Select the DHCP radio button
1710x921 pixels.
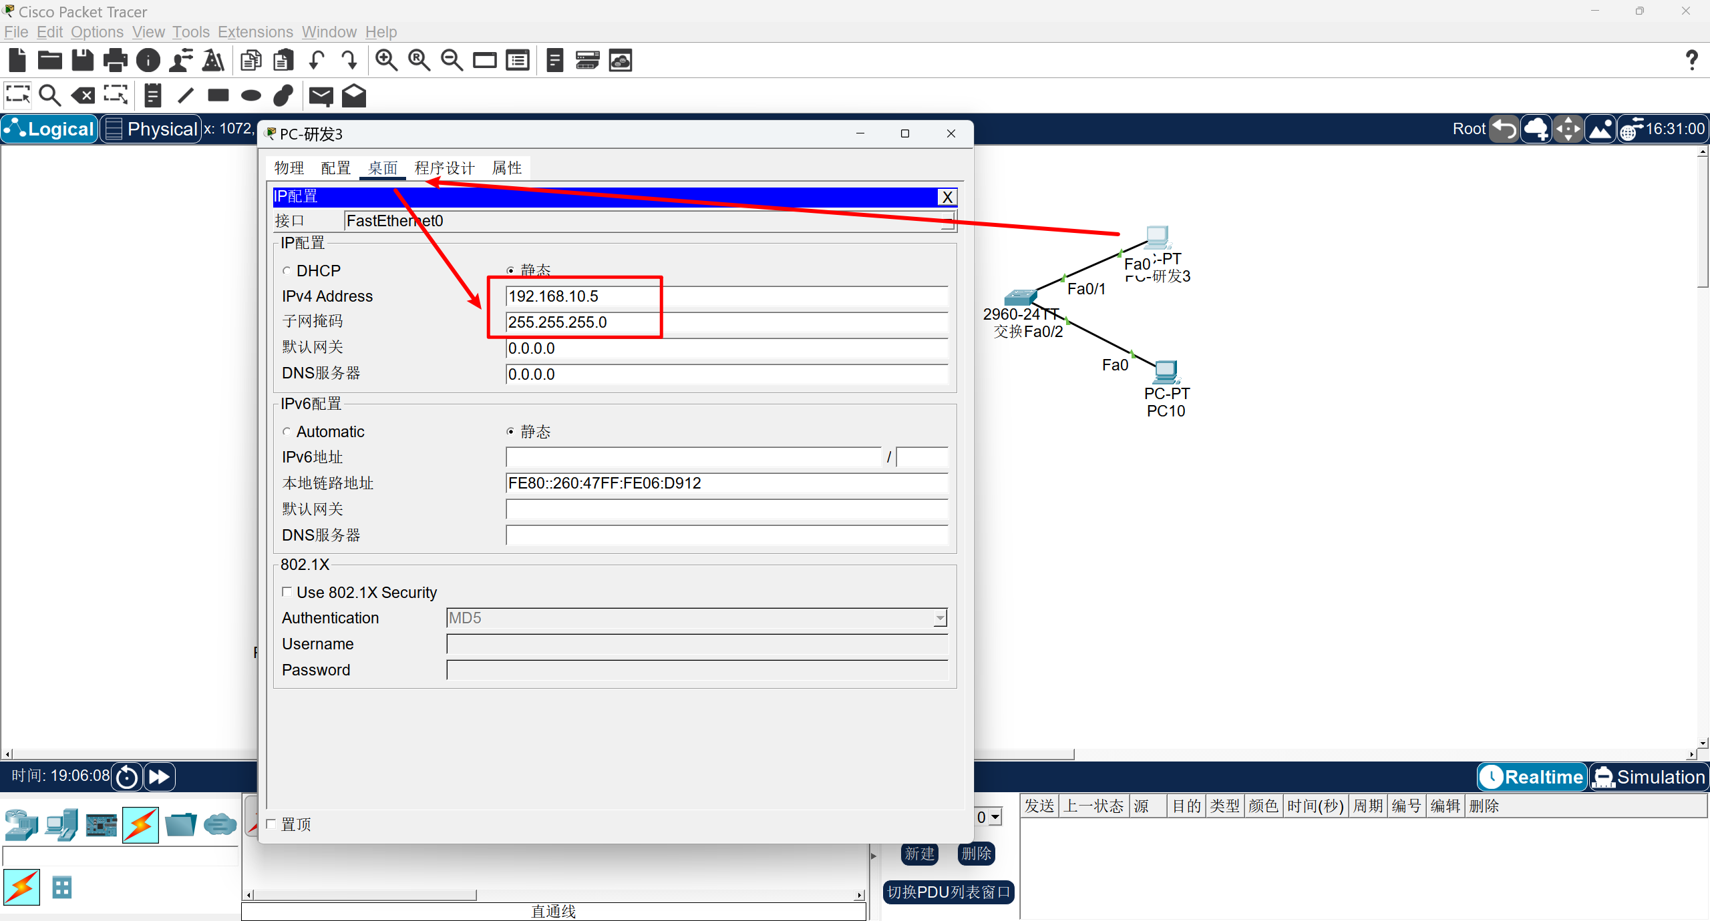[287, 271]
